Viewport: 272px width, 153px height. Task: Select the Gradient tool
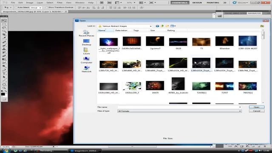pyautogui.click(x=4, y=59)
